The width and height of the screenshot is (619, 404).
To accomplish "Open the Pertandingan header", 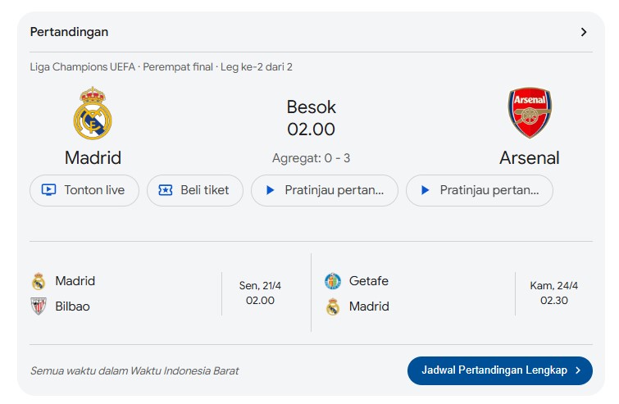I will pos(70,32).
